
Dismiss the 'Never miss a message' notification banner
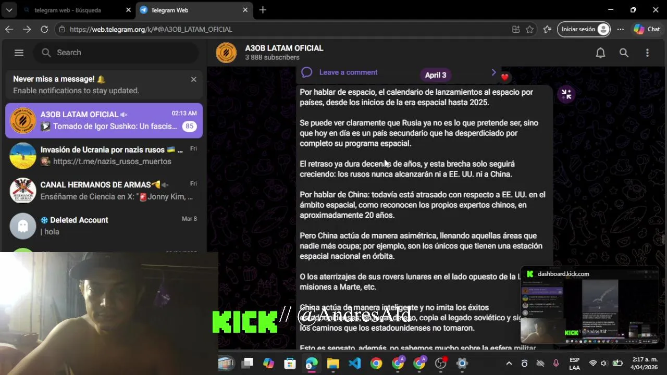193,79
